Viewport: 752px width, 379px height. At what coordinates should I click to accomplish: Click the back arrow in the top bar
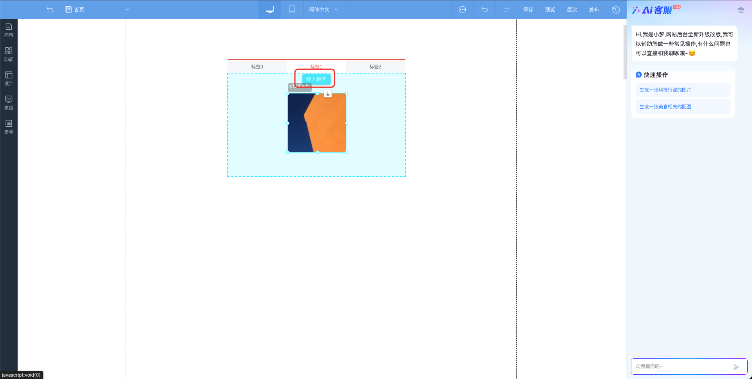(x=50, y=9)
